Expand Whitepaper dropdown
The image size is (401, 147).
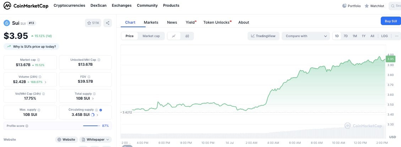[x=96, y=140]
